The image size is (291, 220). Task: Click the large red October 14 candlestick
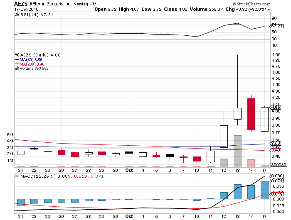(251, 114)
